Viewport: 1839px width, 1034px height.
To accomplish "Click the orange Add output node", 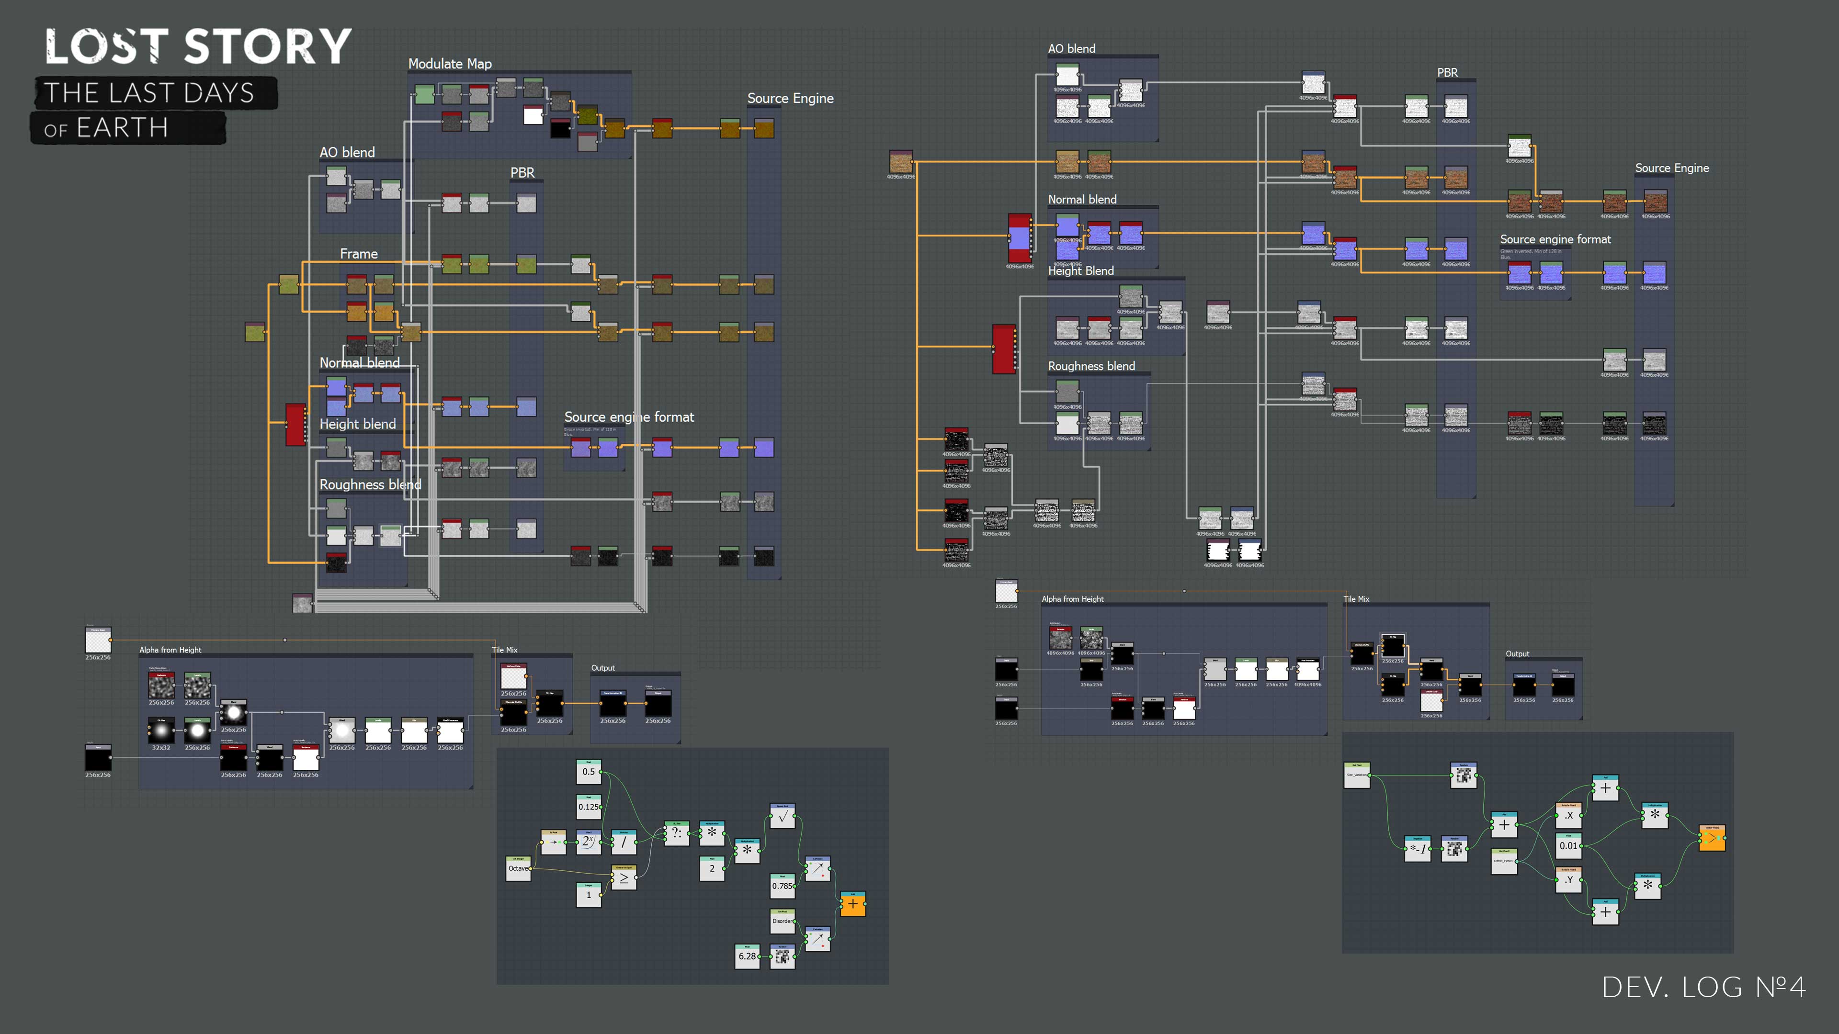I will coord(852,903).
